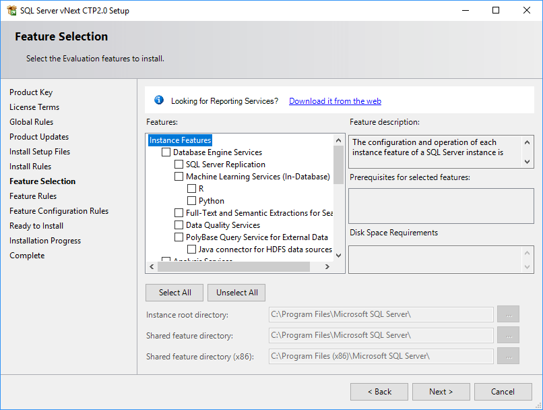Open browse dialog for Shared feature directory (x86)

[x=509, y=356]
